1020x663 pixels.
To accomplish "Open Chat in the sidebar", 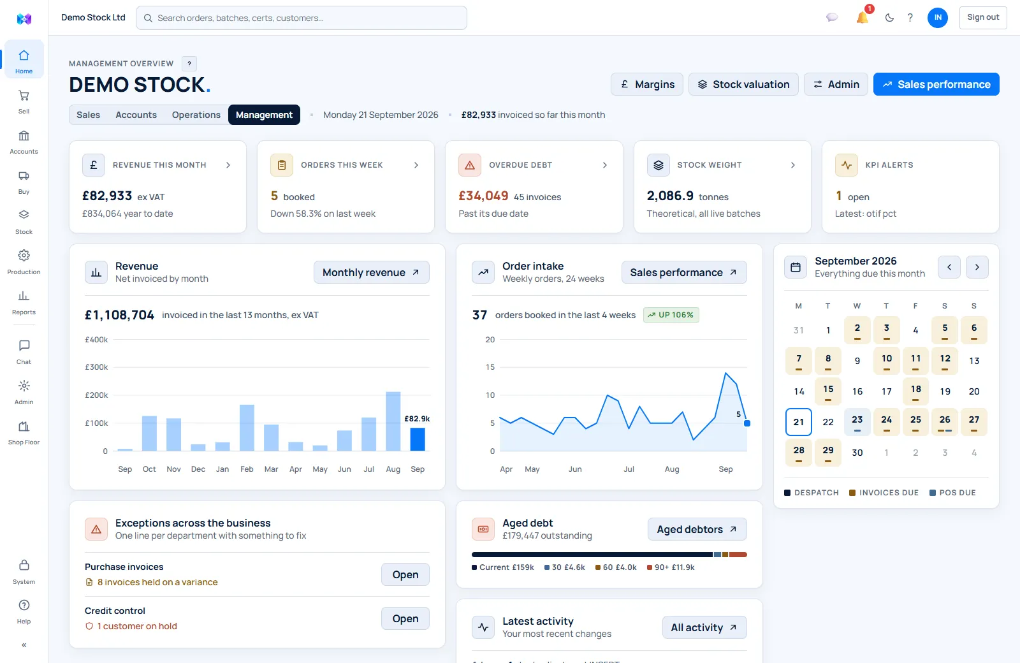I will pyautogui.click(x=24, y=352).
